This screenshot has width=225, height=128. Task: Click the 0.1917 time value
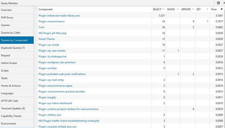point(219,22)
